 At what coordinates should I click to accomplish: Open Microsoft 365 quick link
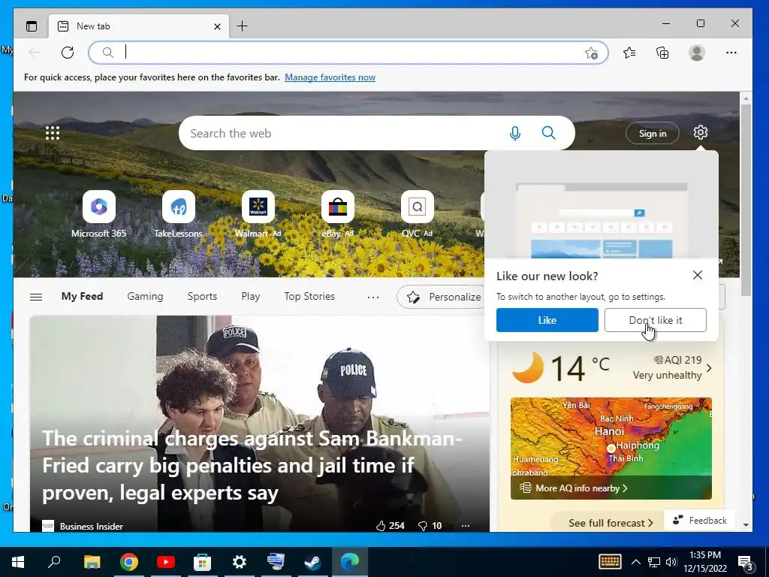pos(98,214)
